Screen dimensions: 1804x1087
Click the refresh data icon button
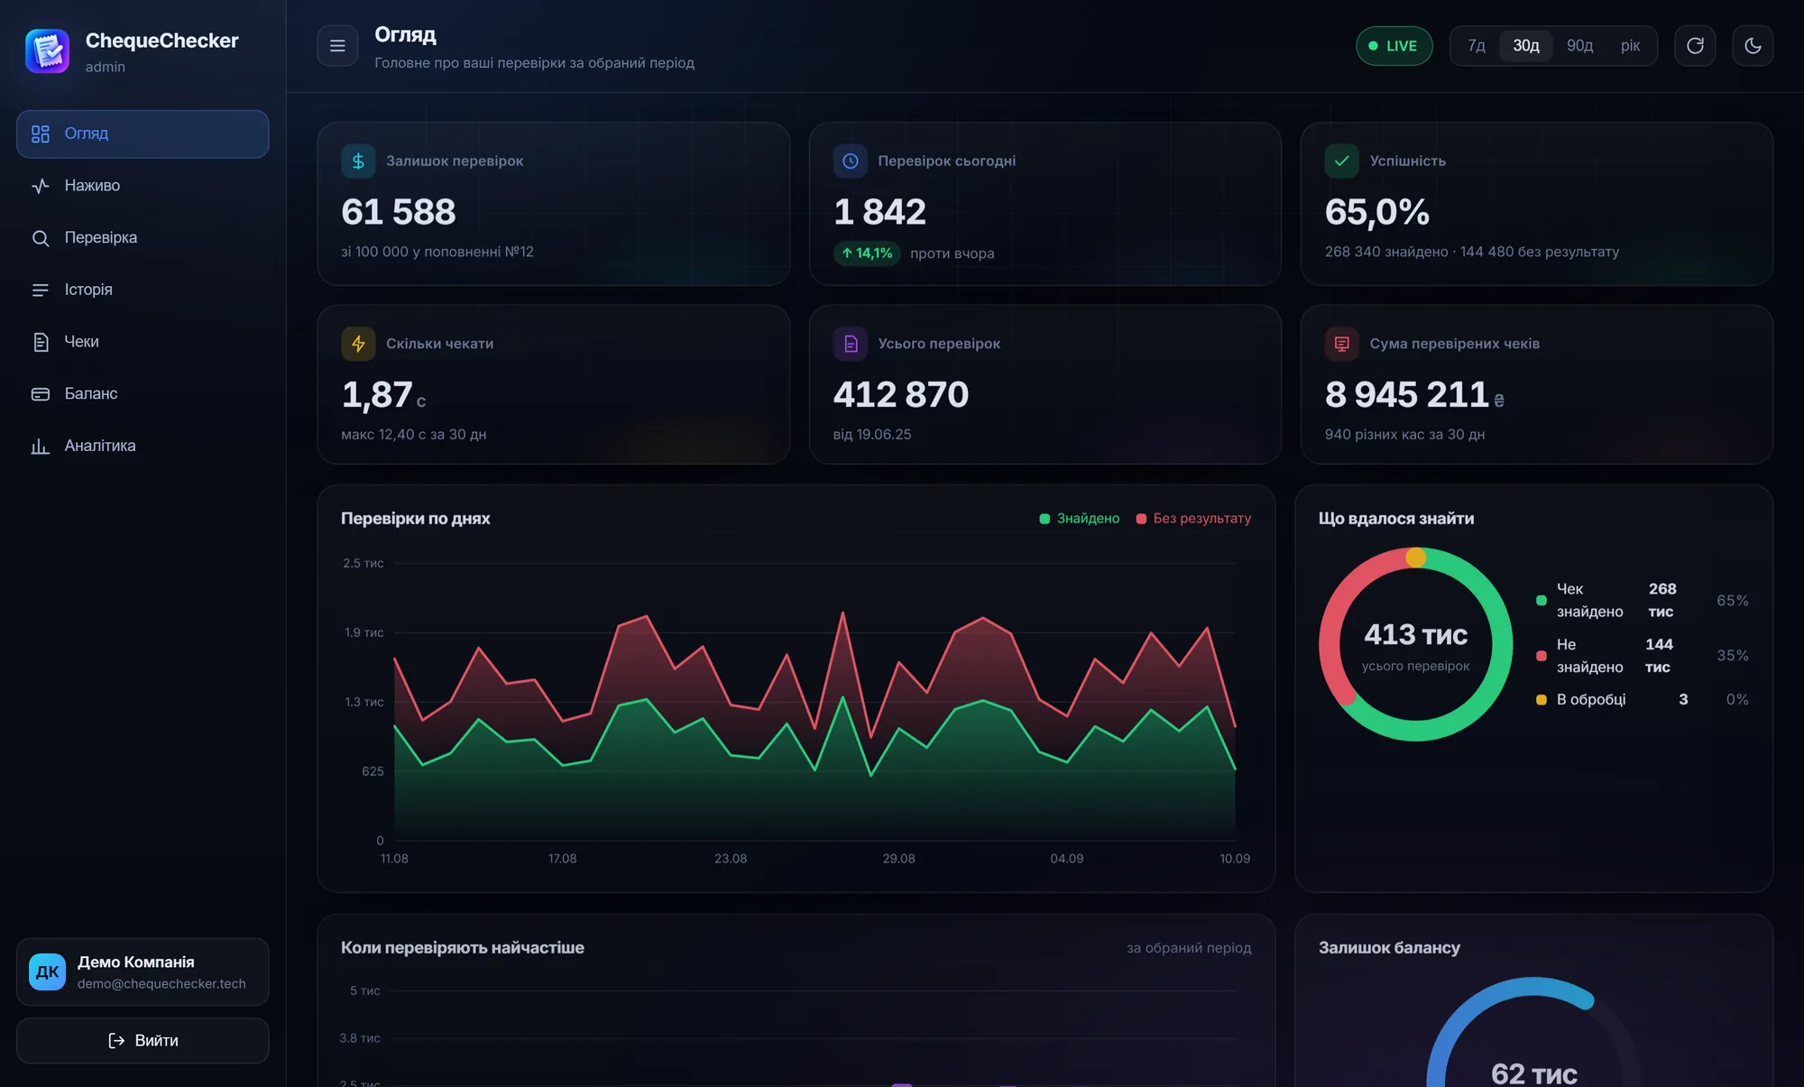(x=1695, y=46)
